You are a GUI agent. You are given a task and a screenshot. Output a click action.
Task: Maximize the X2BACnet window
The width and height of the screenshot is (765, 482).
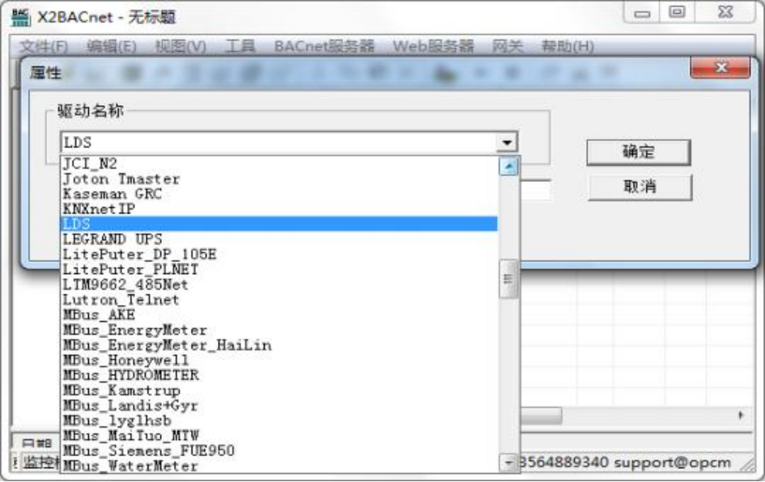pyautogui.click(x=677, y=12)
